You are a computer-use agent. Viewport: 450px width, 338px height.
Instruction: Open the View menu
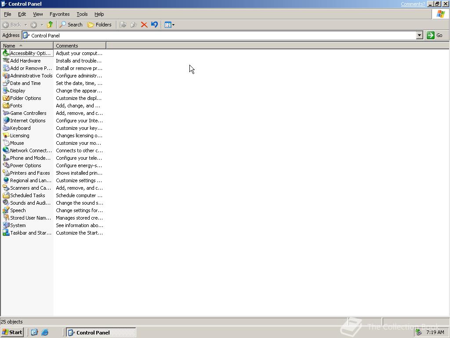[x=38, y=14]
